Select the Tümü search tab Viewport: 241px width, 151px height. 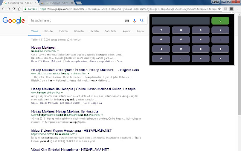click(x=35, y=31)
